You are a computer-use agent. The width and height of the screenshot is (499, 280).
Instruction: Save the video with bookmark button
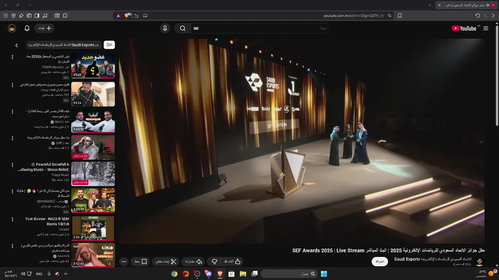(x=140, y=262)
